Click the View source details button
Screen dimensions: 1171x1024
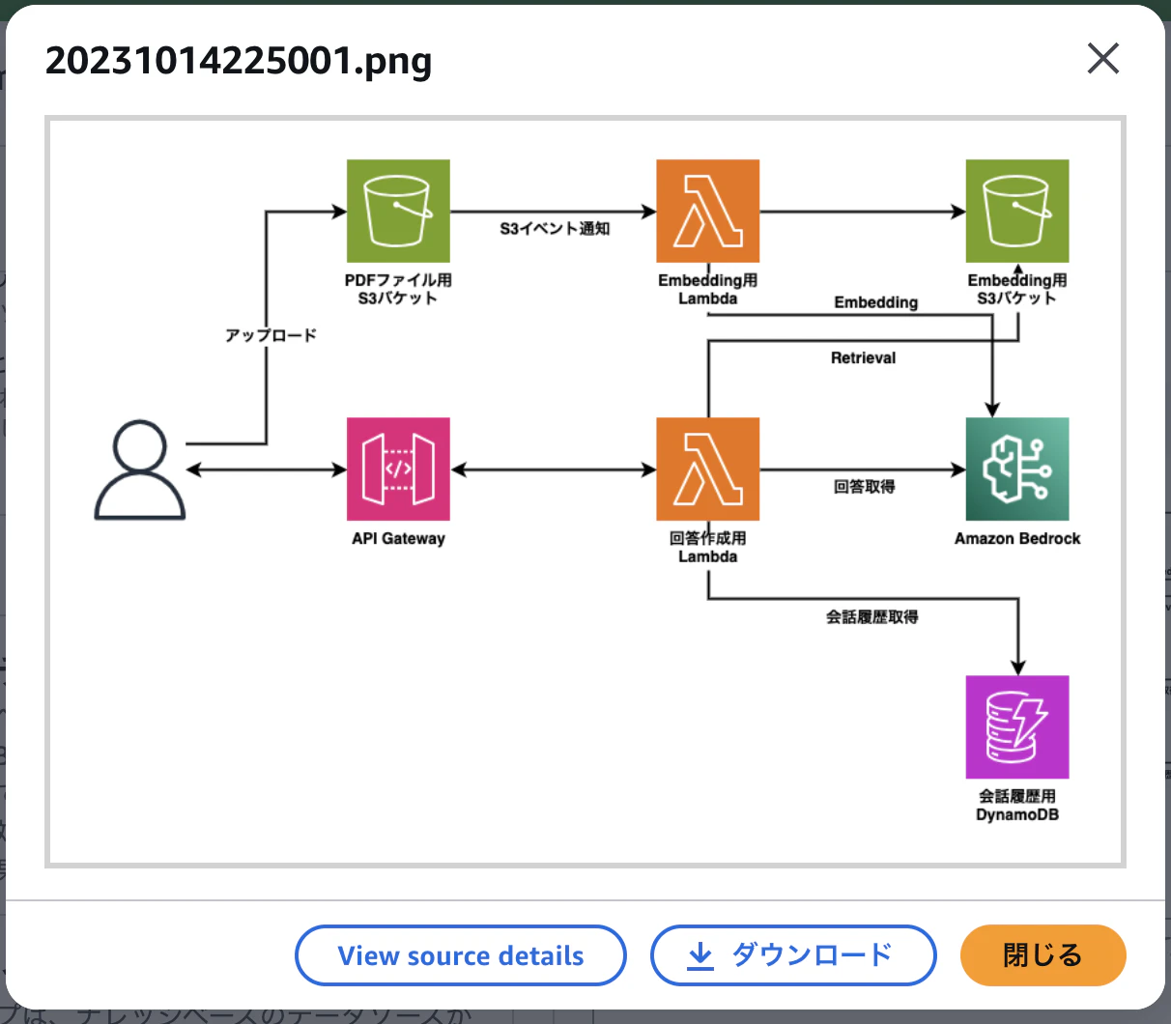(461, 955)
